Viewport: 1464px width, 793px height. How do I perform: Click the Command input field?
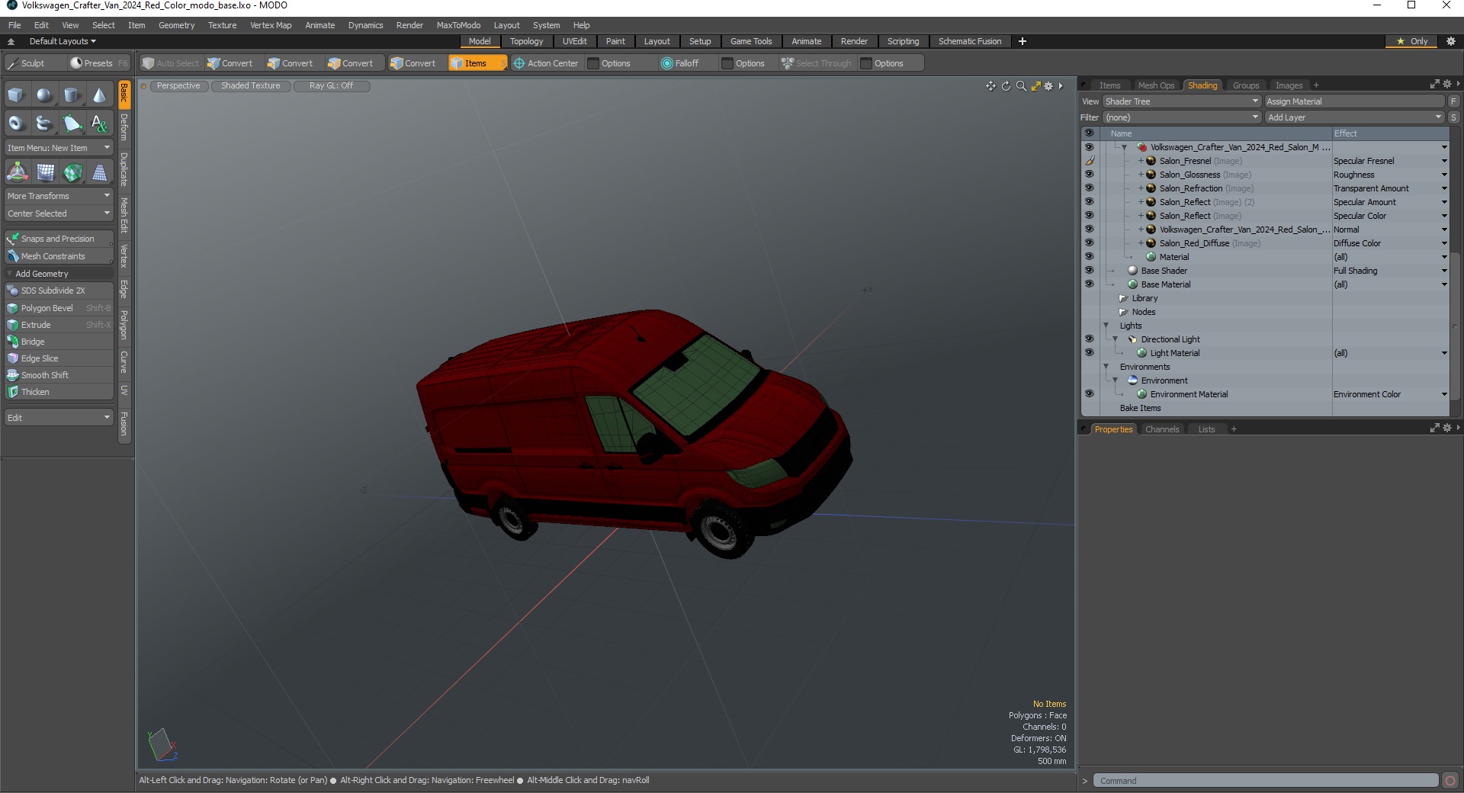point(1266,781)
